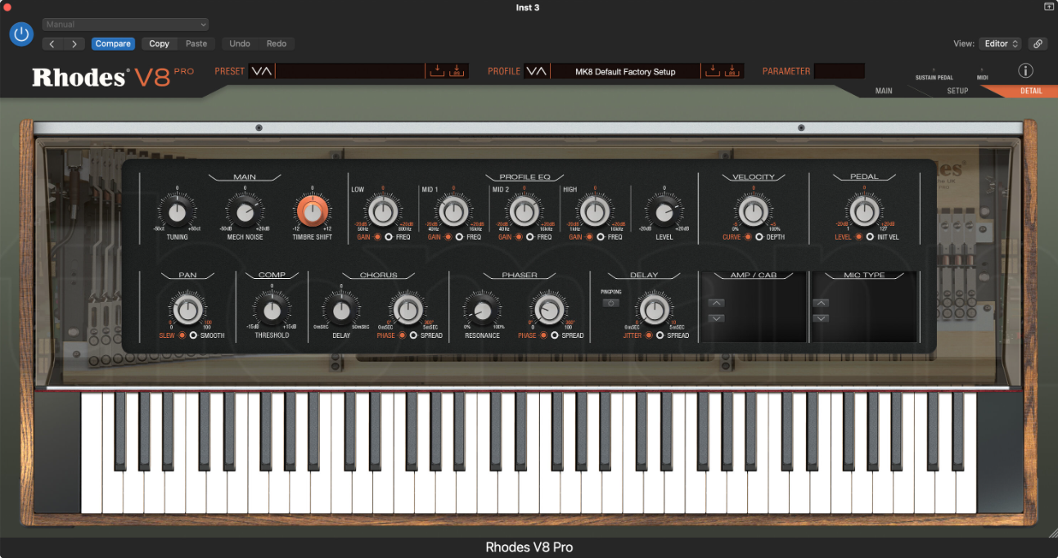Click the MECH NOISE knob

[x=244, y=213]
